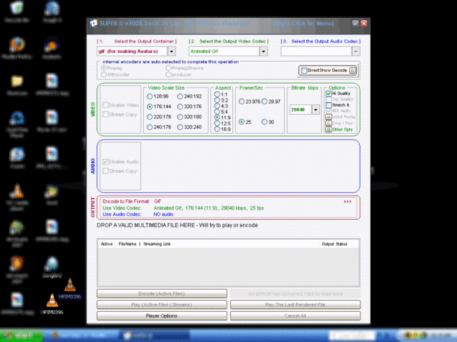Select the 128:96 video scale size
457x342 pixels.
150,96
